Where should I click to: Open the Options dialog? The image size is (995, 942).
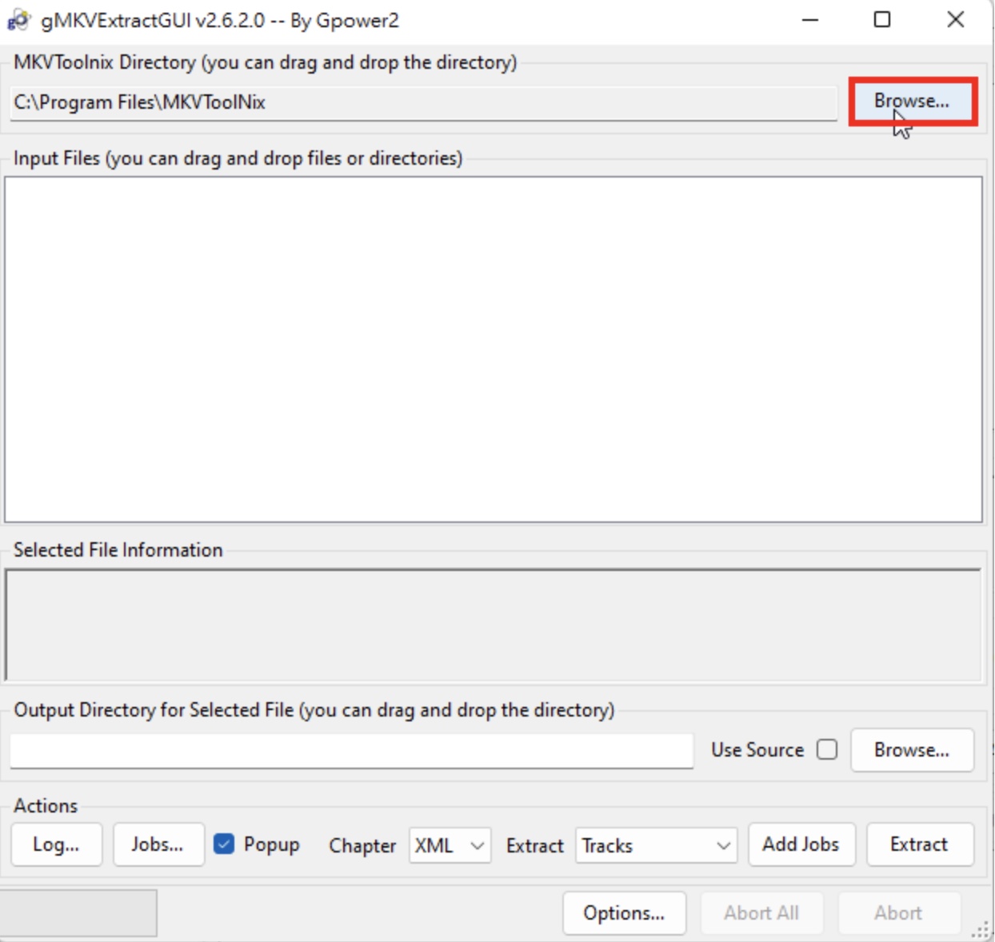click(624, 913)
